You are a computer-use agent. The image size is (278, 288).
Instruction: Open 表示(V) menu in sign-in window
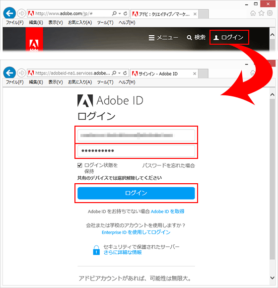tap(56, 82)
